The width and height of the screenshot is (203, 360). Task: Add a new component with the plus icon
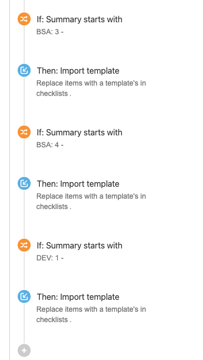[24, 351]
